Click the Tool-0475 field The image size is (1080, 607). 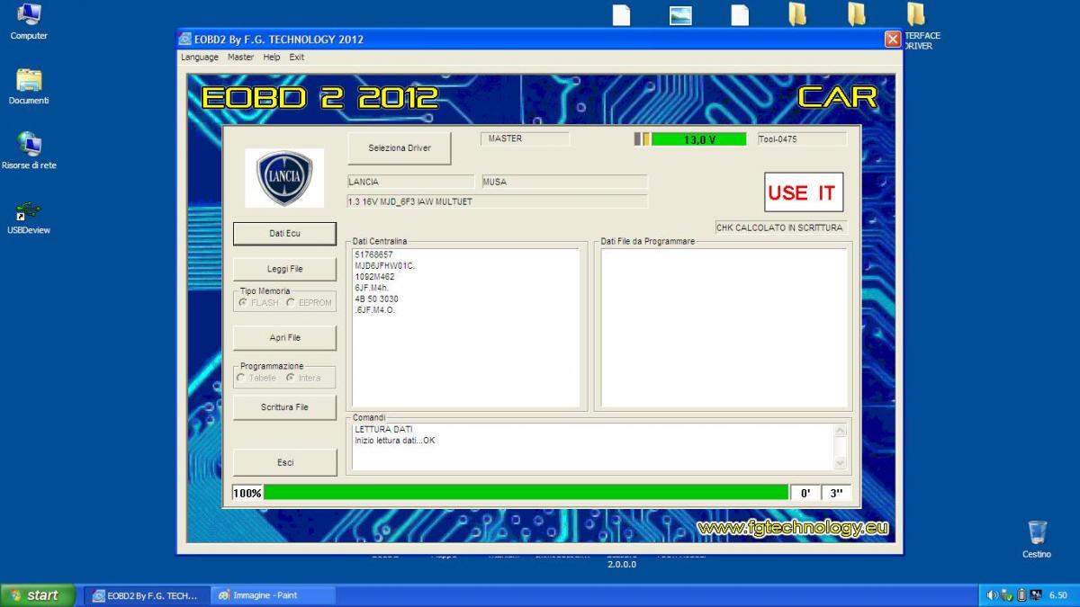coord(801,139)
